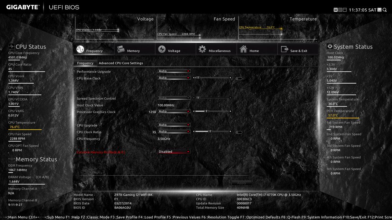Click CPU Base Clock slider left arrow
This screenshot has height=220, width=392.
click(194, 78)
